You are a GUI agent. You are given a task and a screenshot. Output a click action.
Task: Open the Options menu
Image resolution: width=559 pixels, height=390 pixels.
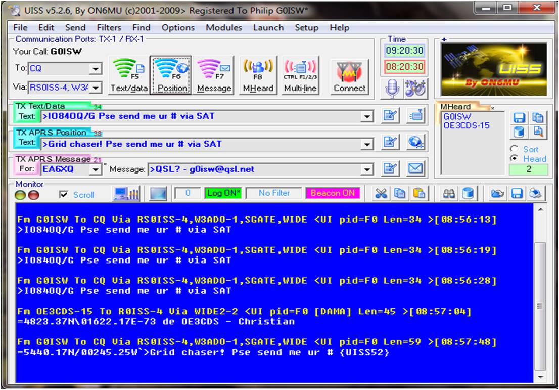click(178, 27)
